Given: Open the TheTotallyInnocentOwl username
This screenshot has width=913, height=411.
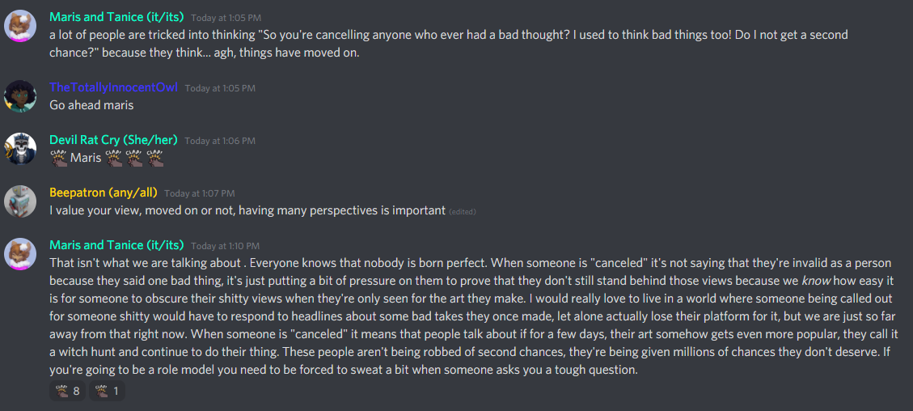Looking at the screenshot, I should point(113,87).
